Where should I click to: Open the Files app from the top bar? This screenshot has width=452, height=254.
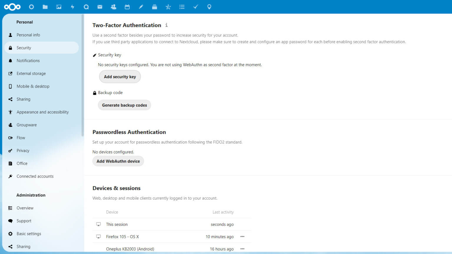45,6
